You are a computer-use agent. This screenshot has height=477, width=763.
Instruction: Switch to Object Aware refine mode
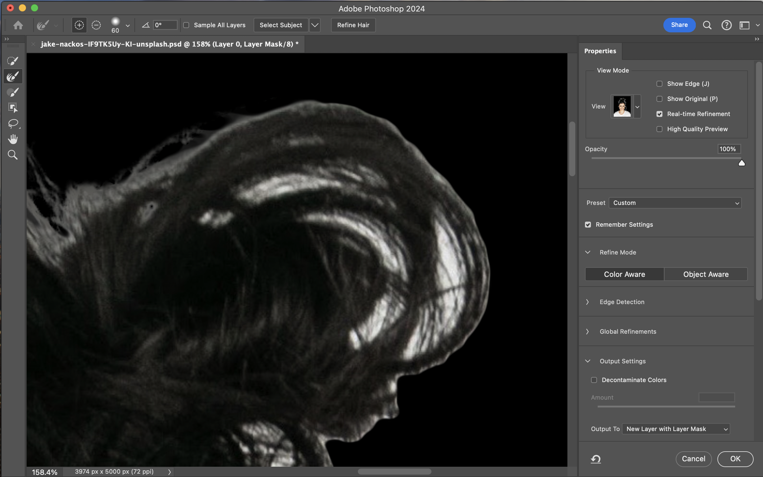point(706,274)
